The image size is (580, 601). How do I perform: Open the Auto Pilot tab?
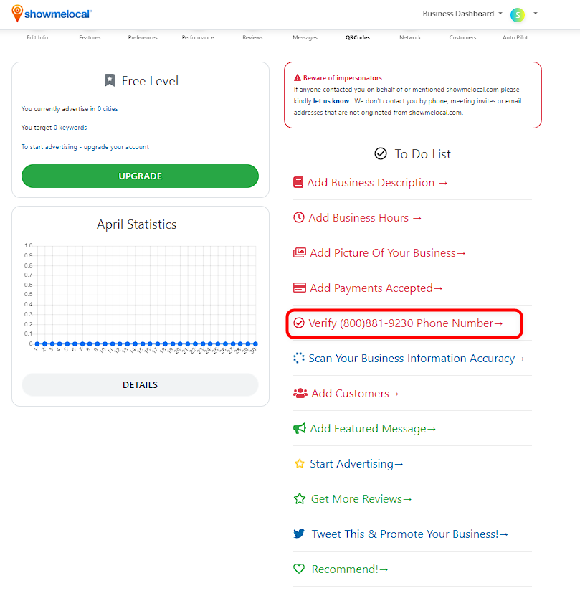click(x=515, y=37)
